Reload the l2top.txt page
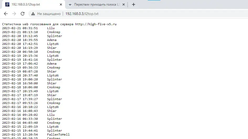The height and width of the screenshot is (139, 248). pyautogui.click(x=23, y=14)
